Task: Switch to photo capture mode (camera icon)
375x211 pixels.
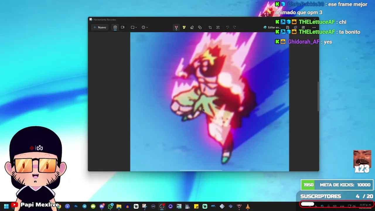Action: (x=115, y=27)
